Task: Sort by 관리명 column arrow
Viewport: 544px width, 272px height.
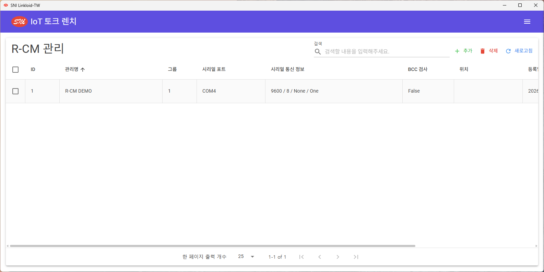Action: [x=83, y=70]
